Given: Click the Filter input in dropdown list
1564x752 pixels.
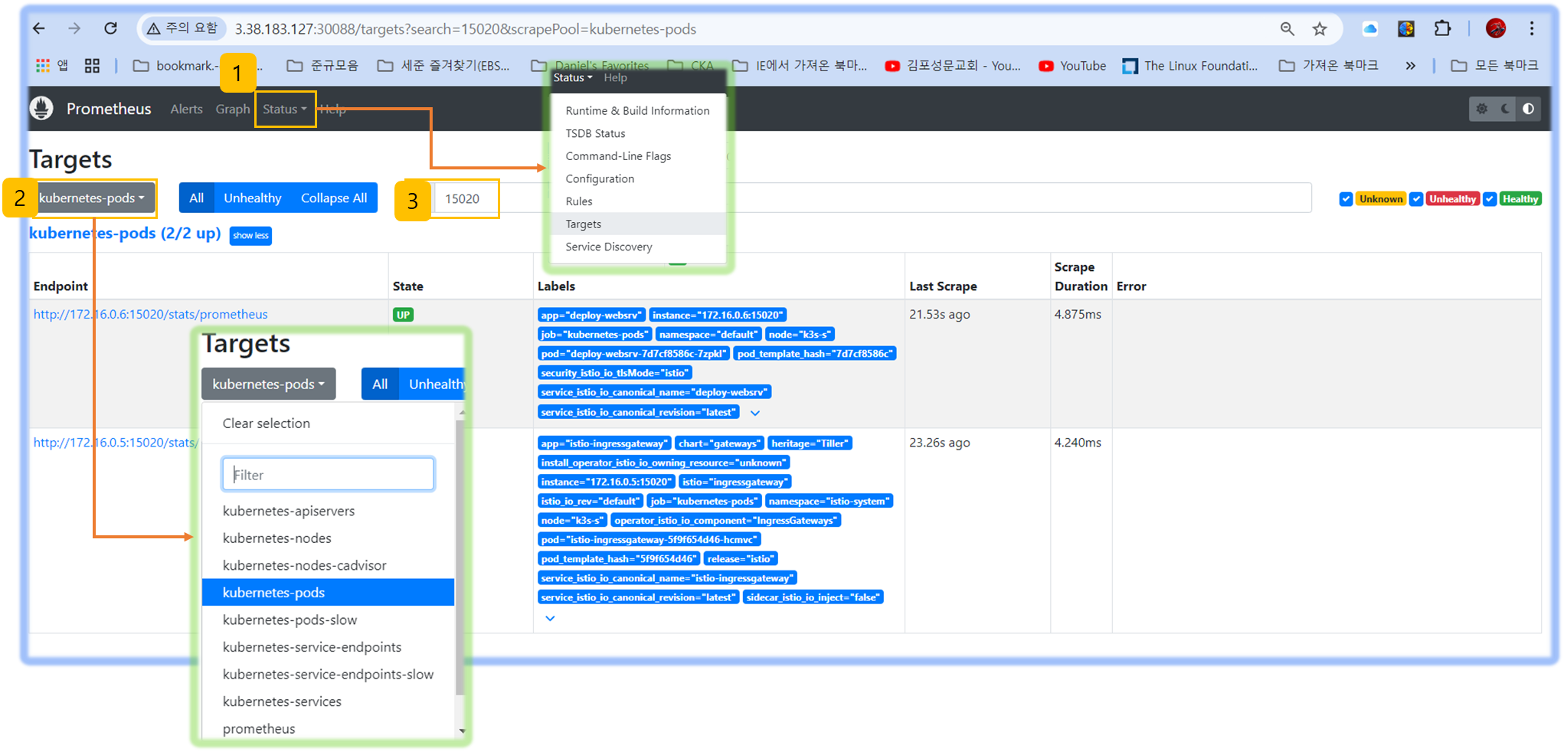Looking at the screenshot, I should point(328,474).
